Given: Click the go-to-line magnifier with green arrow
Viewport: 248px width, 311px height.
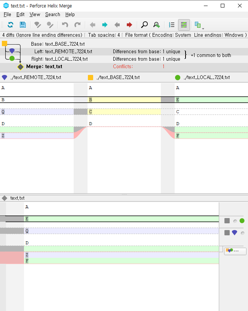Looking at the screenshot, I should pyautogui.click(x=157, y=25).
